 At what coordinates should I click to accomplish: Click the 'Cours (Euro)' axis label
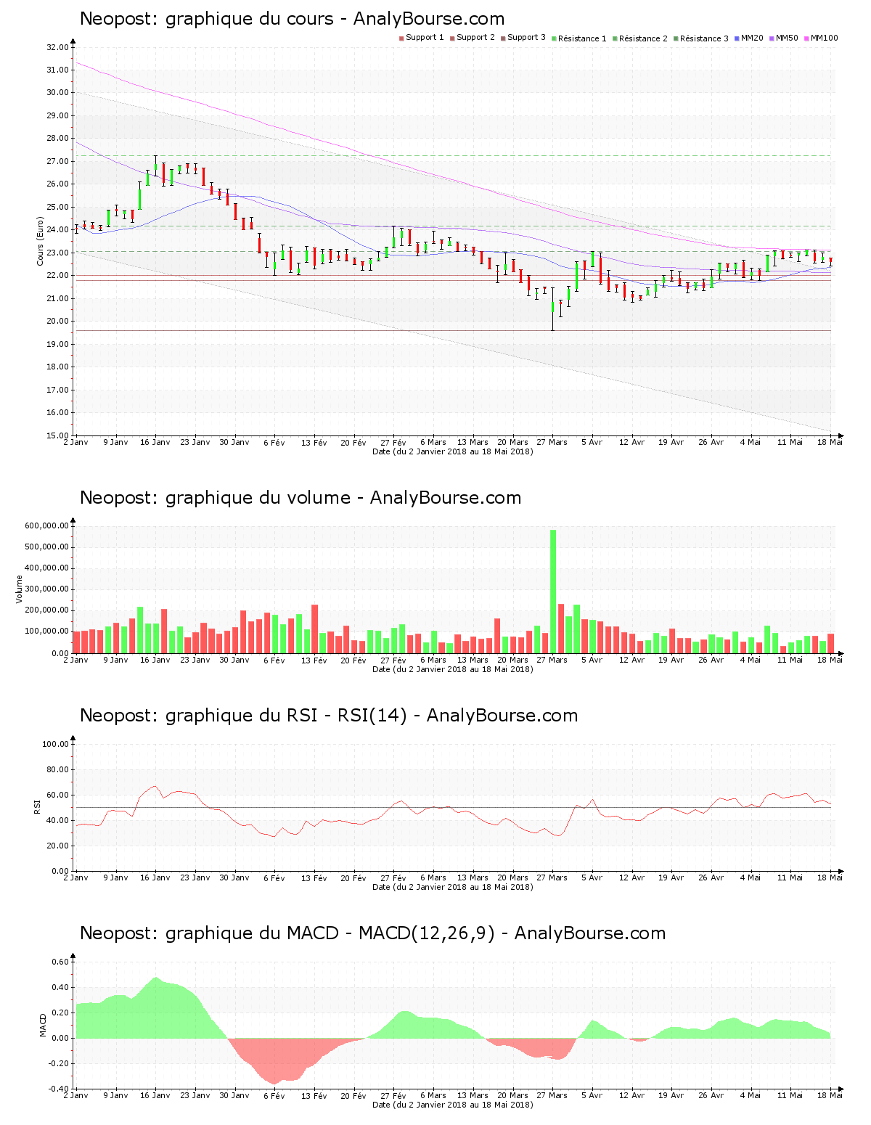click(x=41, y=241)
